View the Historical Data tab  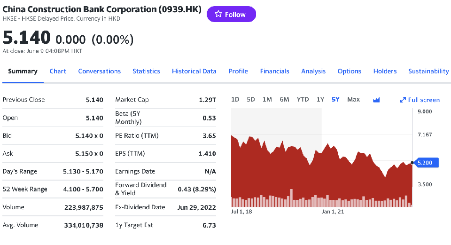point(194,71)
